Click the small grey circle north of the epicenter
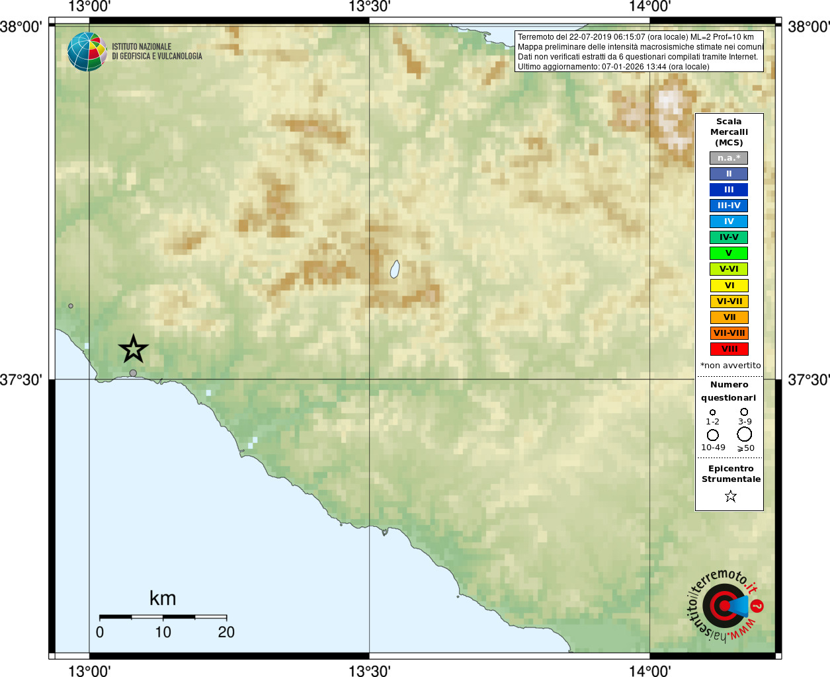 tap(71, 306)
